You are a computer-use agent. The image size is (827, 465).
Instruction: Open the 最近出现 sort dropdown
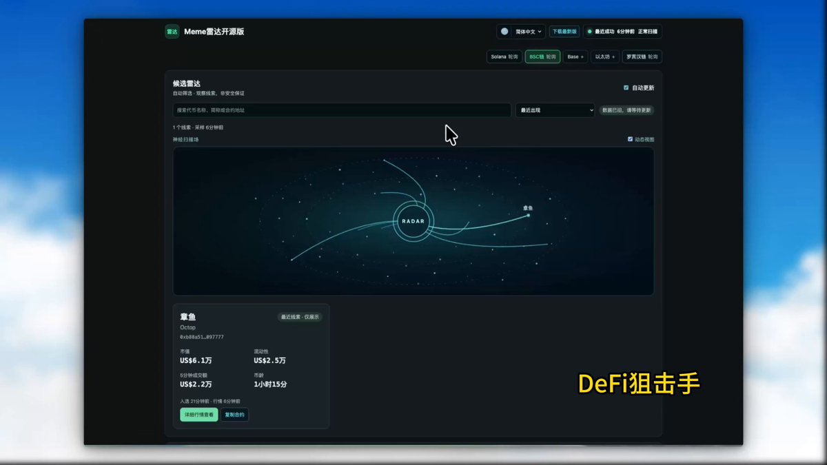coord(555,110)
